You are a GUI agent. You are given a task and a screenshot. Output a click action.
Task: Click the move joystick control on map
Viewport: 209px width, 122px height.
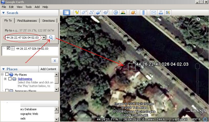(197, 49)
